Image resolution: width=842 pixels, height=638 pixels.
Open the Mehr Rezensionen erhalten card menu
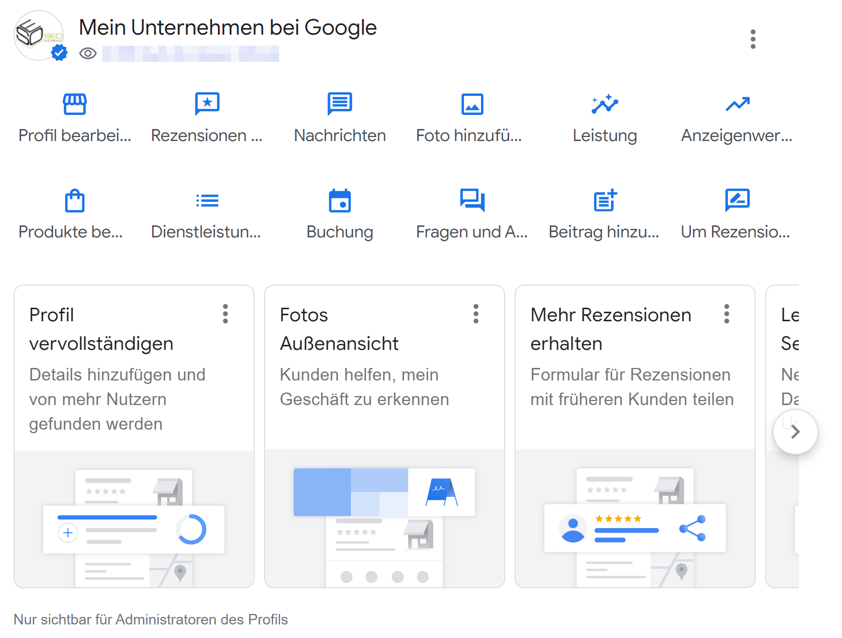click(x=726, y=314)
